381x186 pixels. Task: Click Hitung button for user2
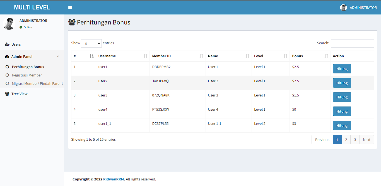click(342, 83)
